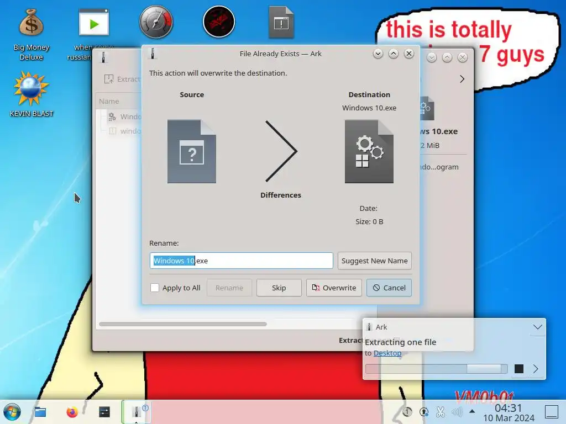Click the volume speaker tray icon

click(457, 411)
